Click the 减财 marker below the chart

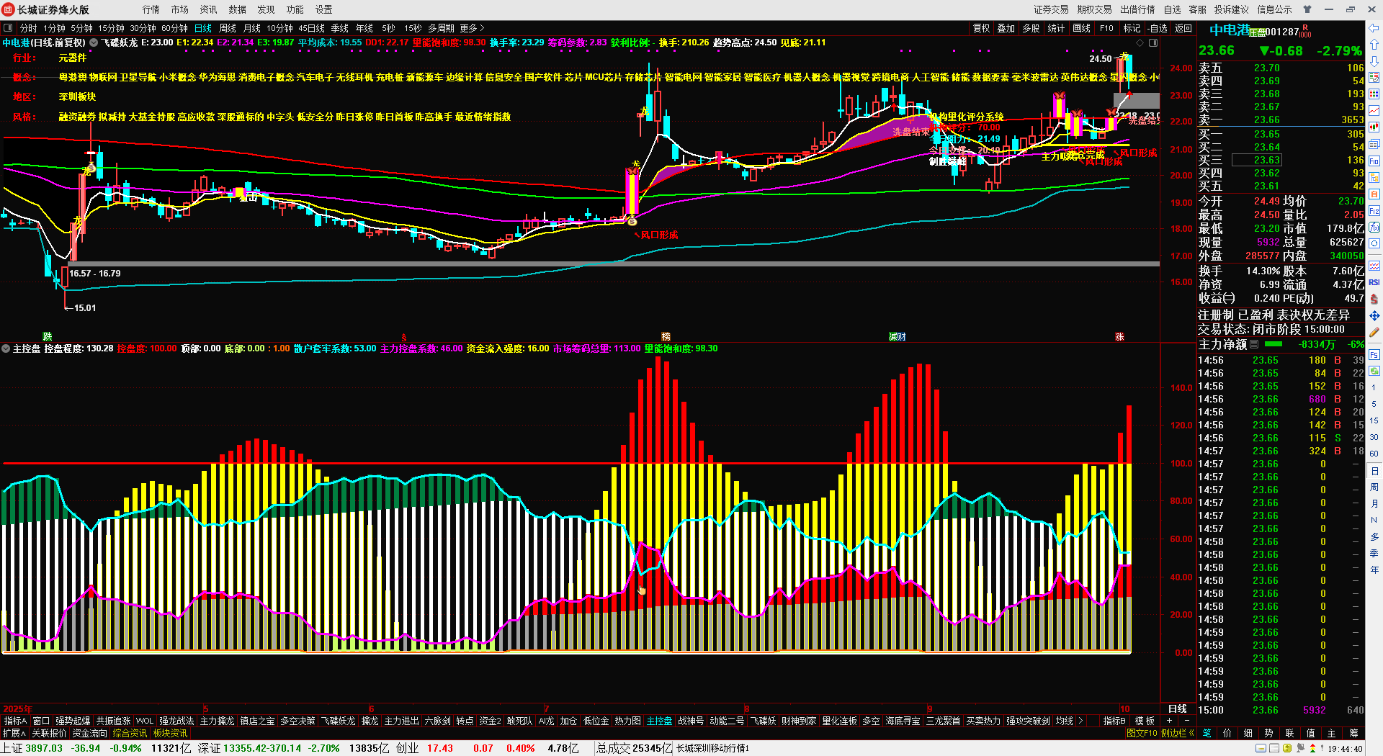pos(897,336)
